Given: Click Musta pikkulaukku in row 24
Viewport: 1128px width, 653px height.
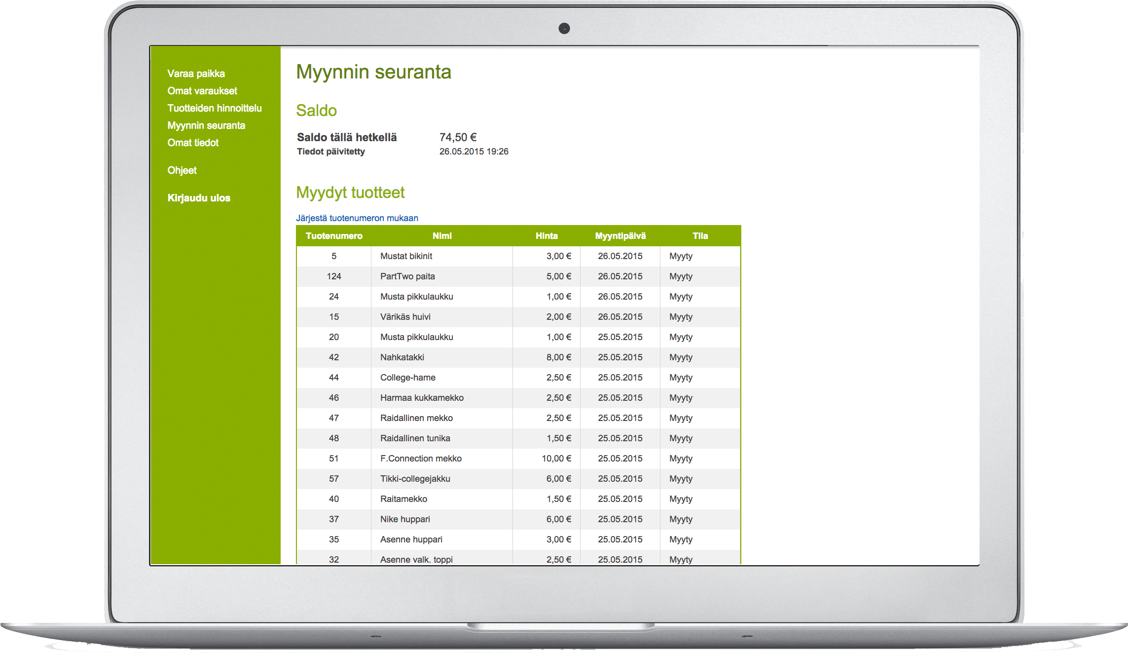Looking at the screenshot, I should (417, 297).
